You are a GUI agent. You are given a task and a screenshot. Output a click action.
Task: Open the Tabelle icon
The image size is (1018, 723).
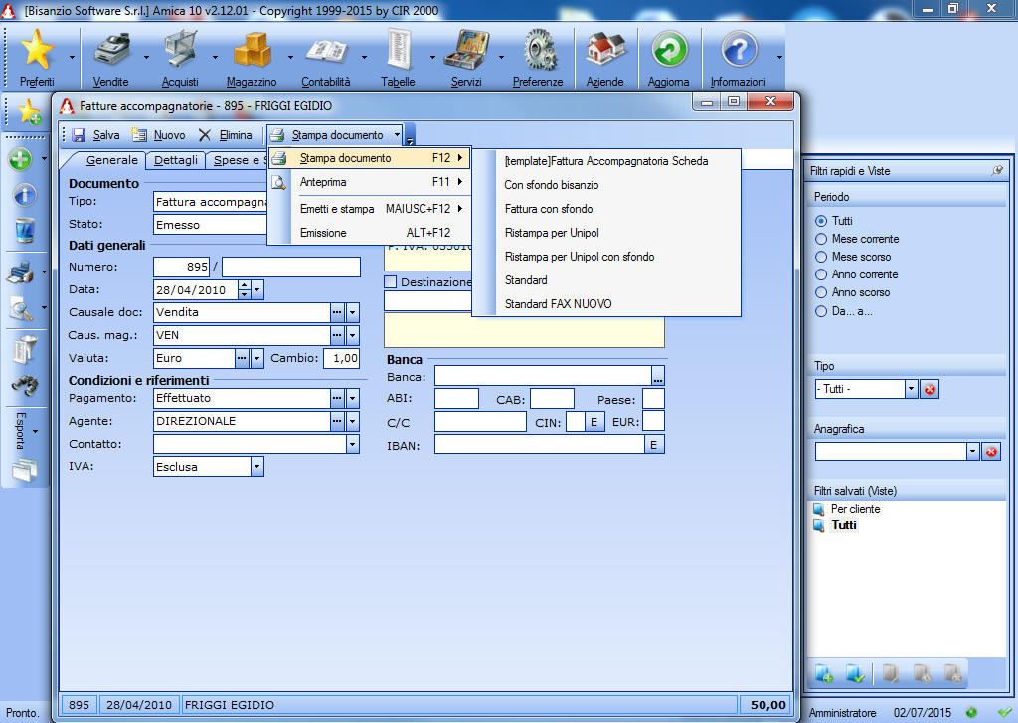tap(398, 51)
